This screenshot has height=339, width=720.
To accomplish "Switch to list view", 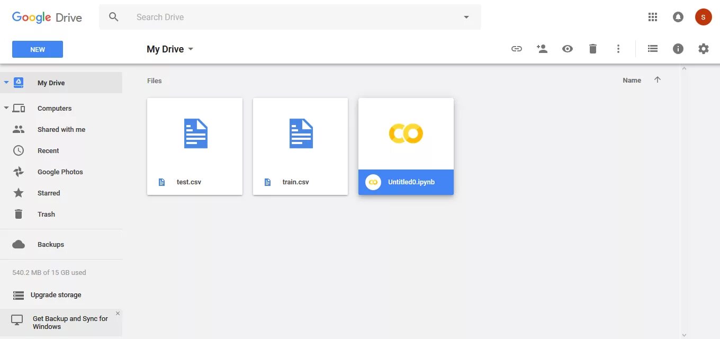I will pos(653,49).
